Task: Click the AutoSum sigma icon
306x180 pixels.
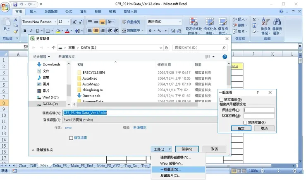Action: coord(254,19)
